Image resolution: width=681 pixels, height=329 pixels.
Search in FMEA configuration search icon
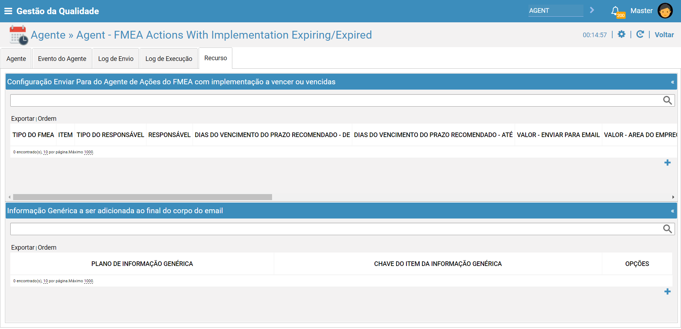click(x=668, y=100)
